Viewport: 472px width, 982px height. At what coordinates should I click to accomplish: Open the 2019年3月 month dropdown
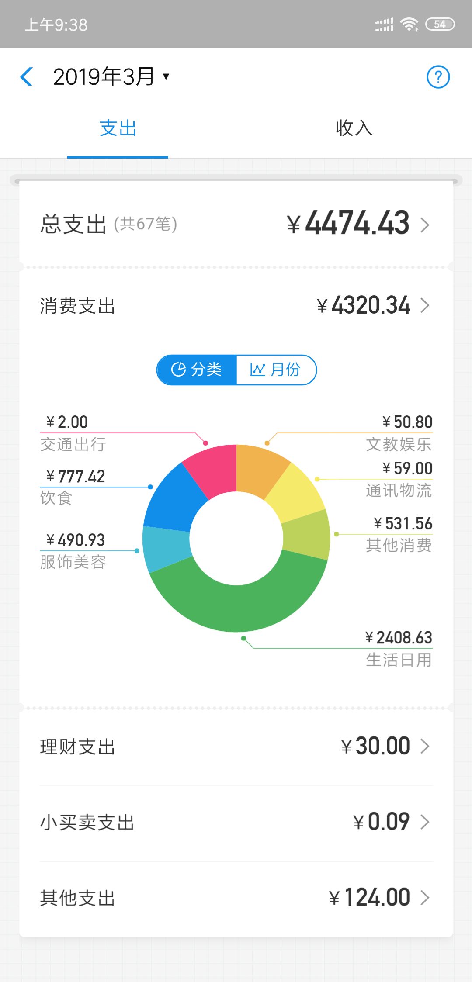(x=111, y=77)
